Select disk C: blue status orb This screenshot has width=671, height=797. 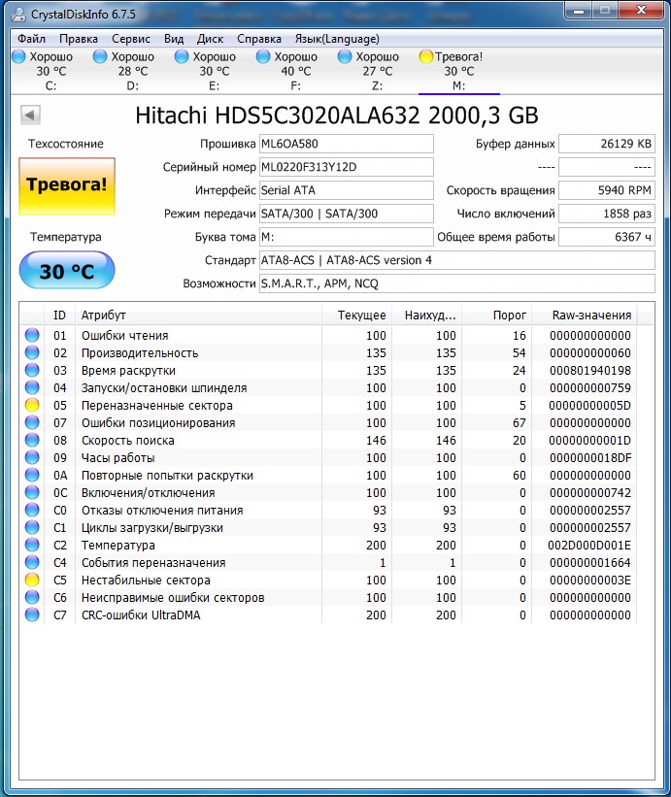[x=18, y=56]
